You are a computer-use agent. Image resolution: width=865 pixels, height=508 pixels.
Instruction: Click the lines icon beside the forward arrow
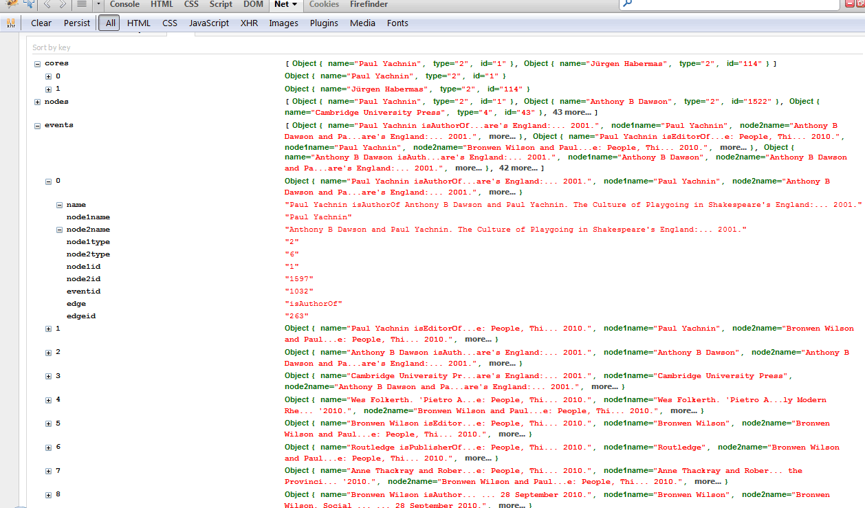click(x=81, y=4)
